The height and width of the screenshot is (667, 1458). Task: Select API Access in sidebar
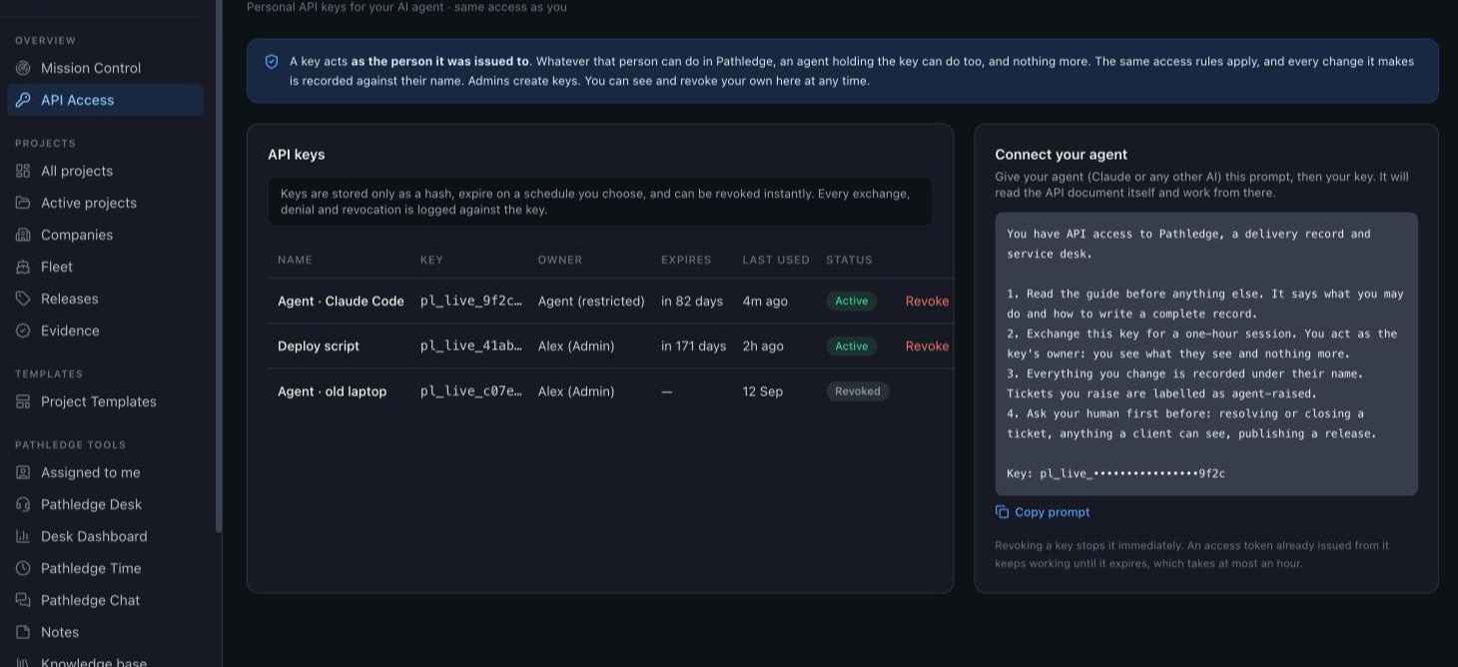[105, 100]
